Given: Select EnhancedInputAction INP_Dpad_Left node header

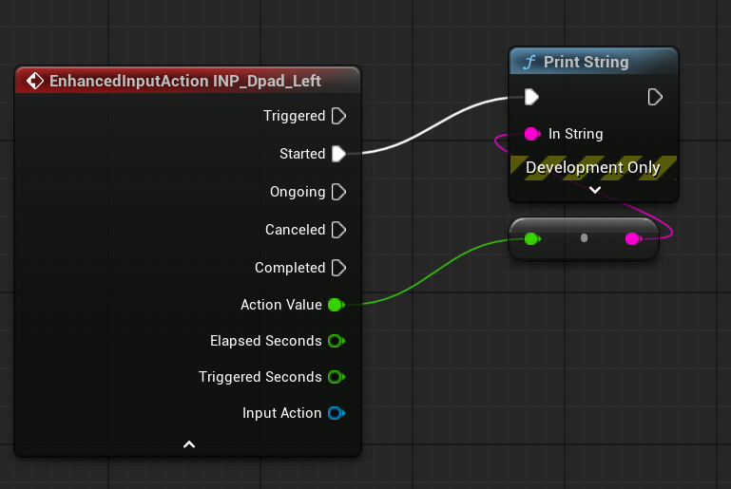Looking at the screenshot, I should [x=185, y=81].
